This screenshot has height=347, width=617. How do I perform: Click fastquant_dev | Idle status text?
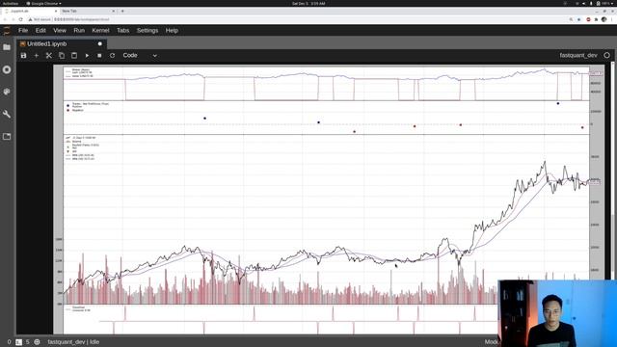coord(73,342)
